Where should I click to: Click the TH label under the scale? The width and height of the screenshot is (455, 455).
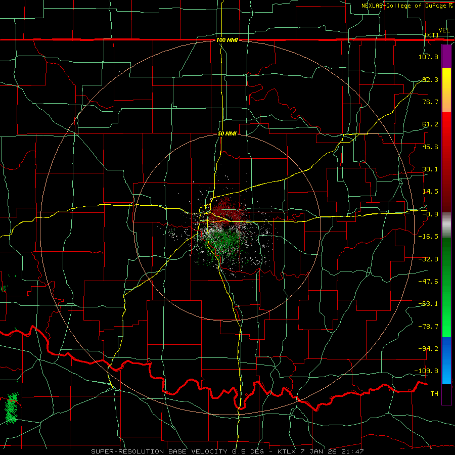pyautogui.click(x=434, y=394)
